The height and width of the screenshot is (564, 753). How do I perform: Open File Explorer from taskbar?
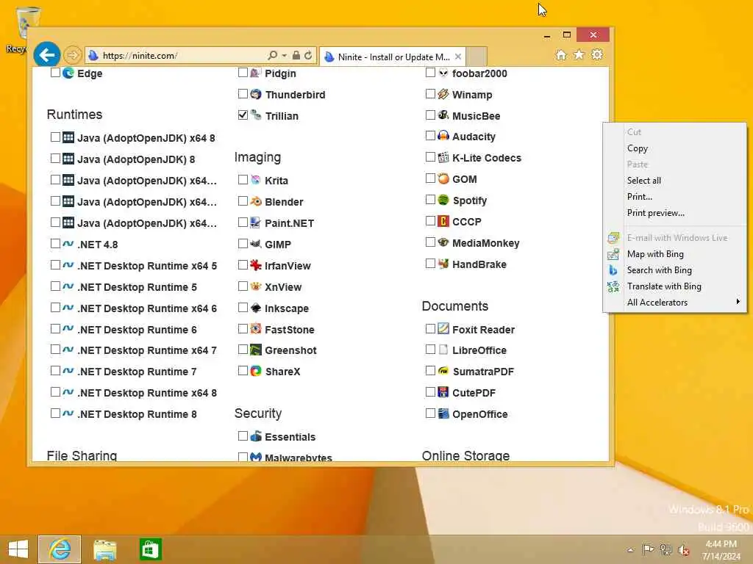click(105, 549)
